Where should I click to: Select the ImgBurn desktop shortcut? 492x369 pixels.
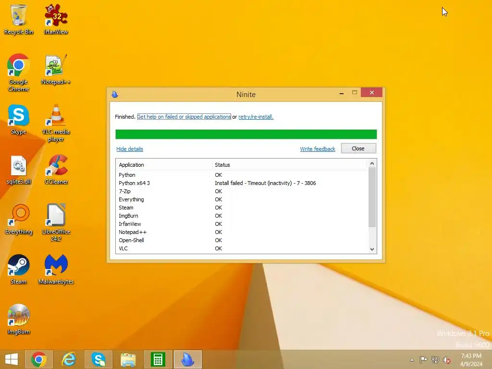[x=19, y=319]
